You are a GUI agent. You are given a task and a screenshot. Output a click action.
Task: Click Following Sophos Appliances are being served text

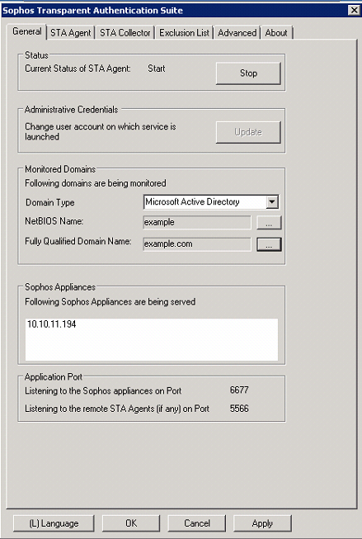[110, 302]
